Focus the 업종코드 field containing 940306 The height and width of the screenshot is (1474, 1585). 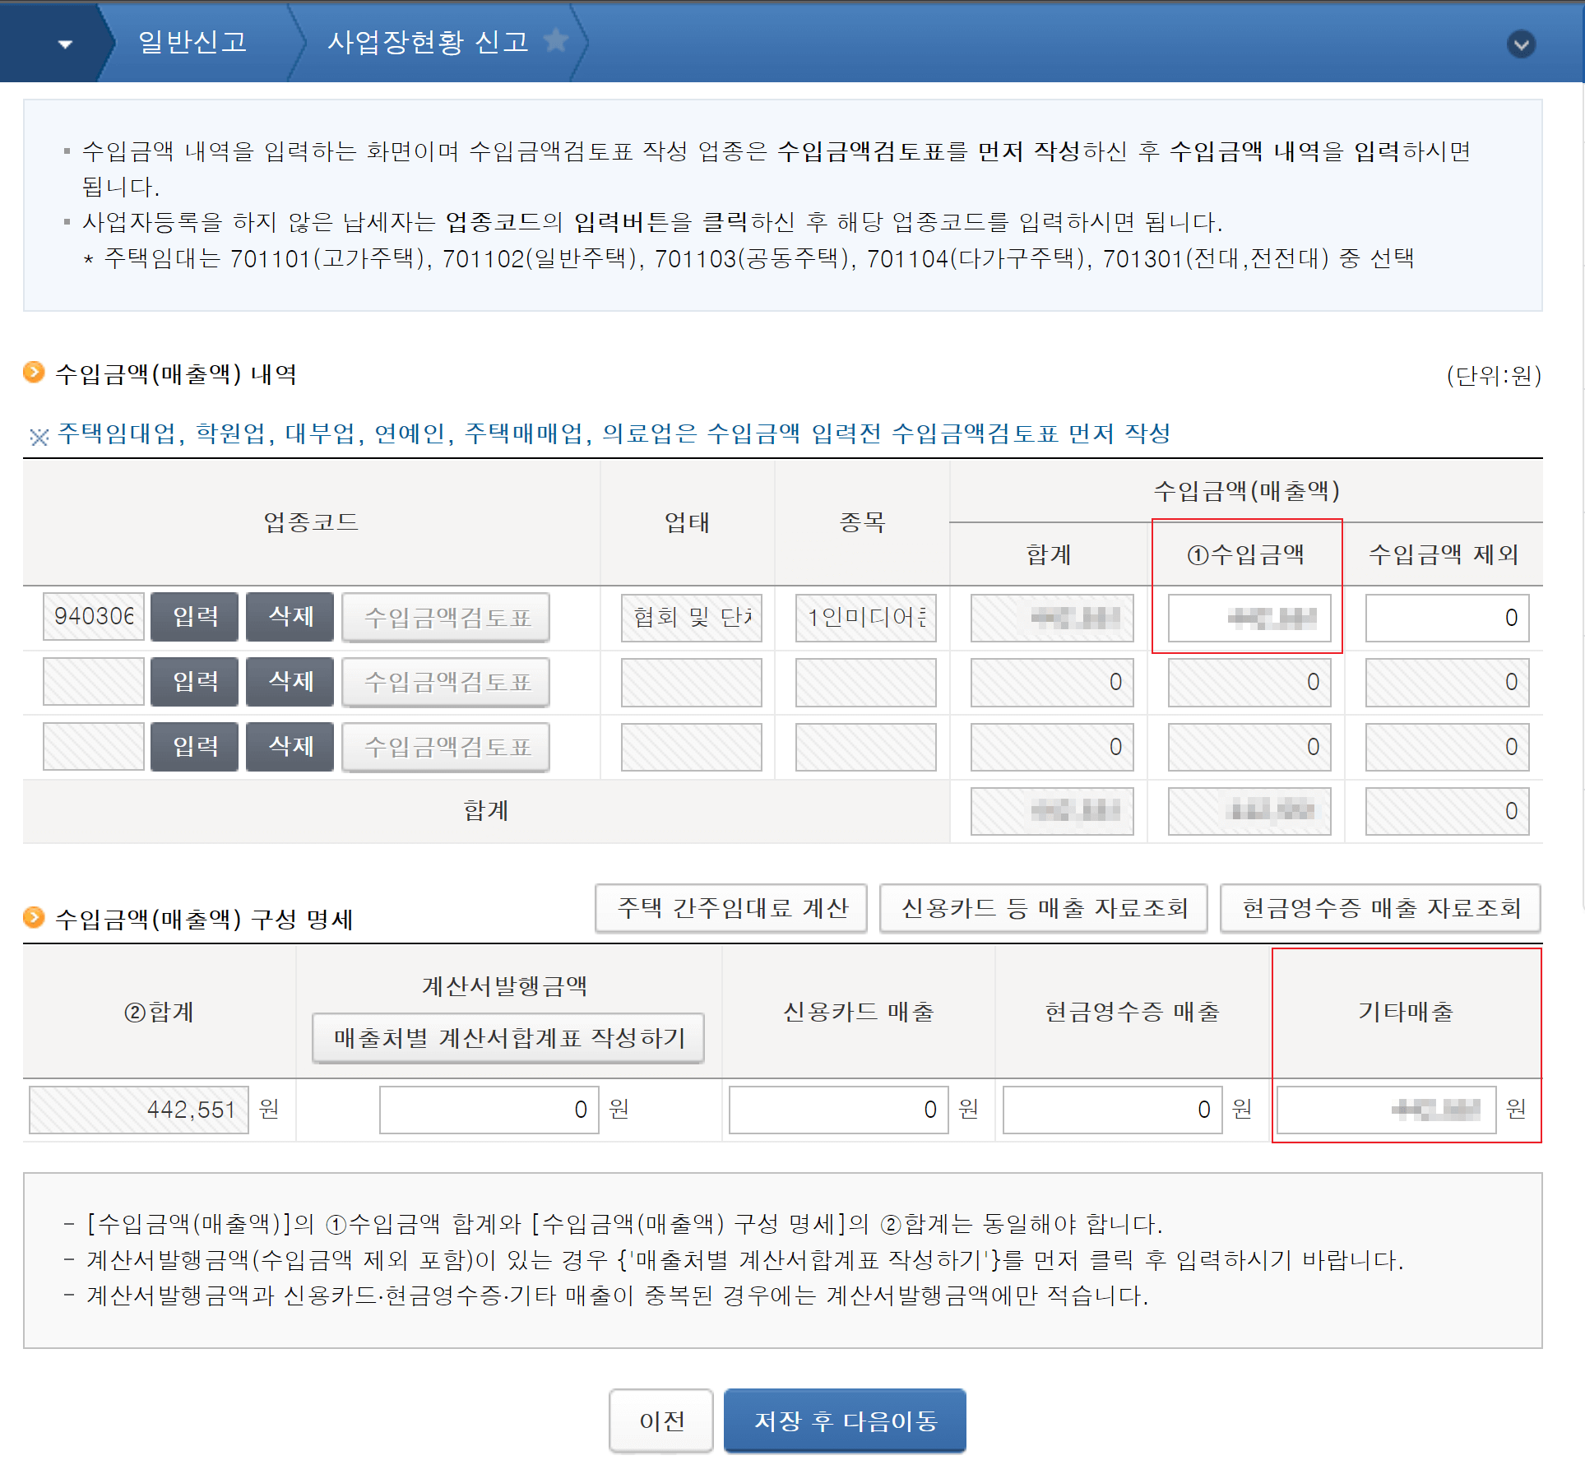pos(93,616)
